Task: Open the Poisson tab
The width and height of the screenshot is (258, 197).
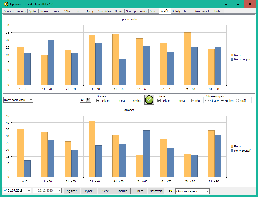Action: point(45,11)
